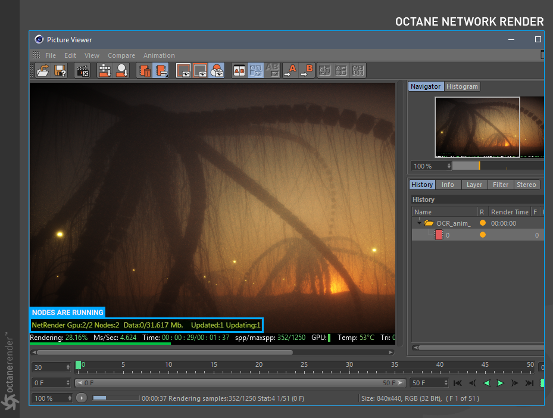Open the bottom-left 100 % zoom selector
This screenshot has width=553, height=418.
[x=52, y=398]
